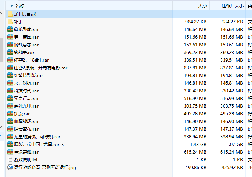
Task: Select the ..(上层目录) entry name
Action: (25, 14)
